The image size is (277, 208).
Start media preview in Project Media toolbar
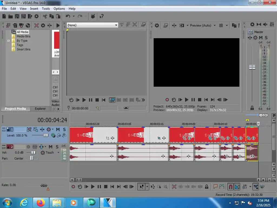[x=58, y=25]
